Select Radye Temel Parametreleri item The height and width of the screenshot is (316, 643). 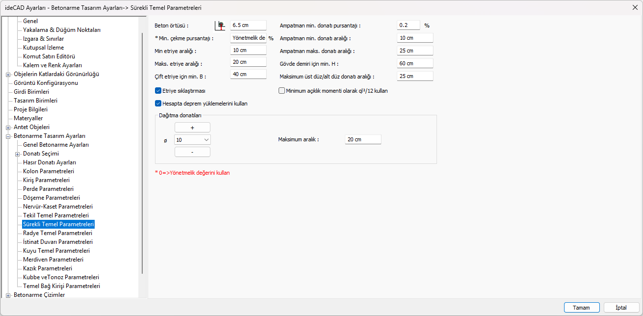pyautogui.click(x=58, y=234)
